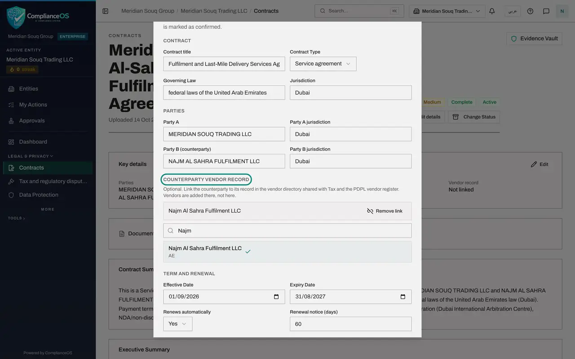
Task: Open Approvals in sidebar
Action: [48, 121]
